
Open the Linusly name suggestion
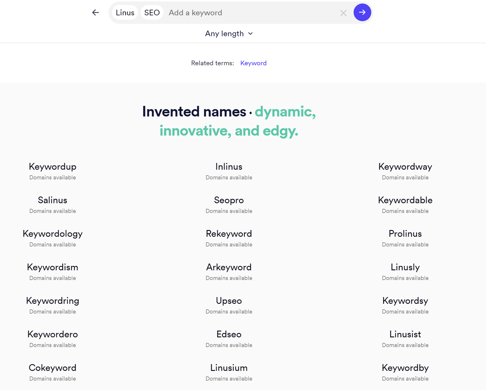[405, 267]
